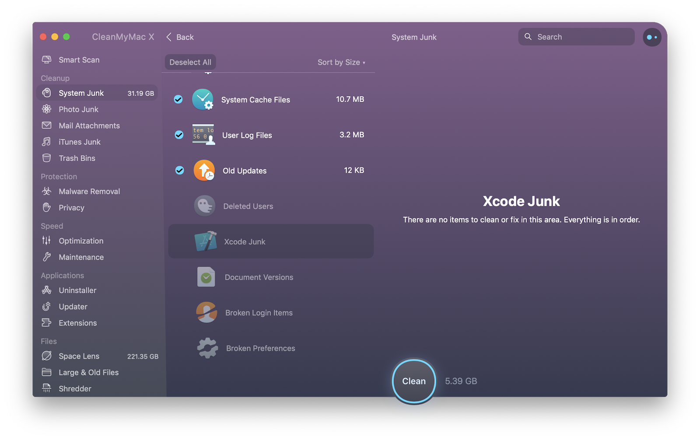Viewport: 700px width, 440px height.
Task: Click the Xcode Junk hammer icon
Action: tap(206, 241)
